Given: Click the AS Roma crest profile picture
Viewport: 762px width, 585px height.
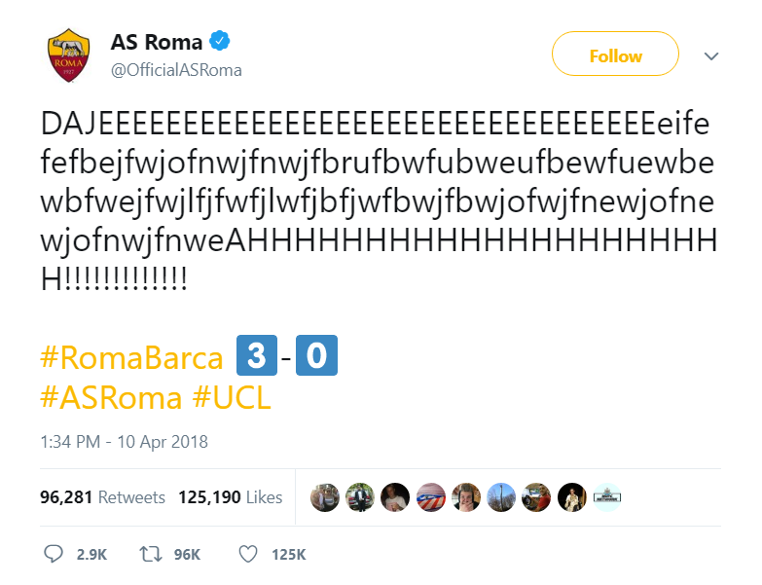Looking at the screenshot, I should pos(70,55).
